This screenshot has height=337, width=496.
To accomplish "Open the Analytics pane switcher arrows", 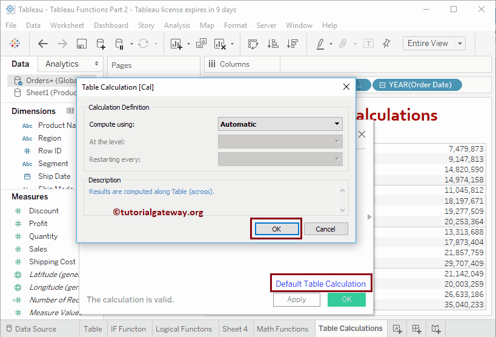I will tap(96, 64).
